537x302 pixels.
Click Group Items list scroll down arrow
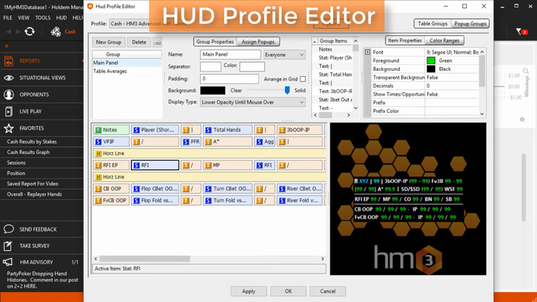(x=356, y=108)
